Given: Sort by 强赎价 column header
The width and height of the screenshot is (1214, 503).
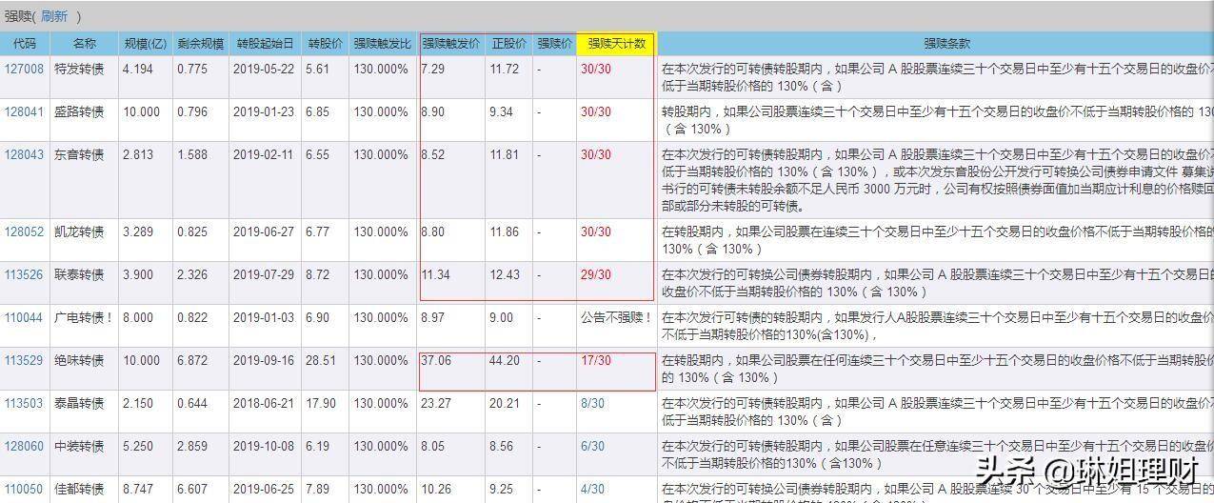Looking at the screenshot, I should 554,44.
